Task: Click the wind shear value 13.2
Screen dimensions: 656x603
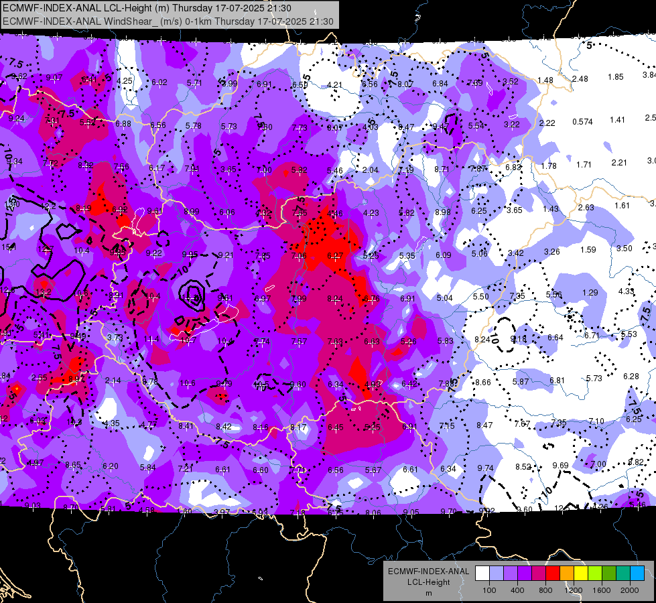Action: pyautogui.click(x=44, y=292)
